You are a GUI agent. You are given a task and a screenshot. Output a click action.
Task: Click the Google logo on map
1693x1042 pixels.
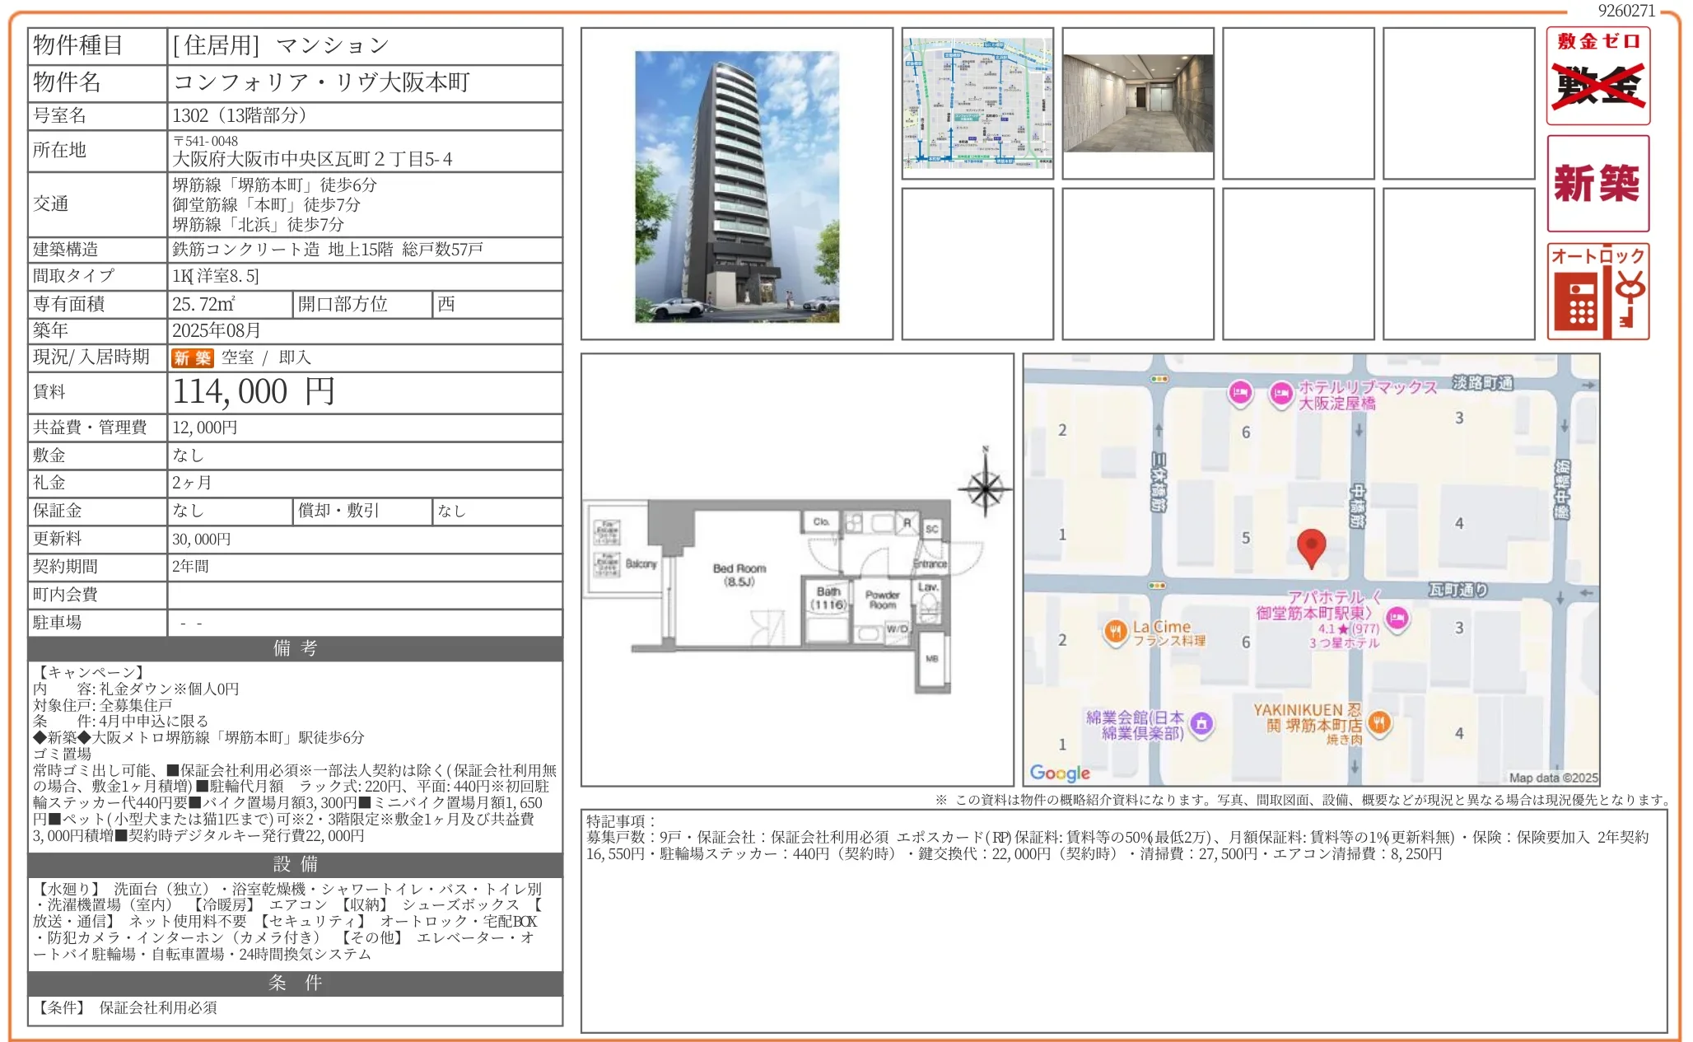tap(1059, 773)
